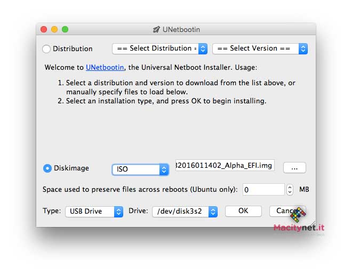Select the Distribution radio button
Viewport: 352px width, 276px height.
[x=46, y=48]
